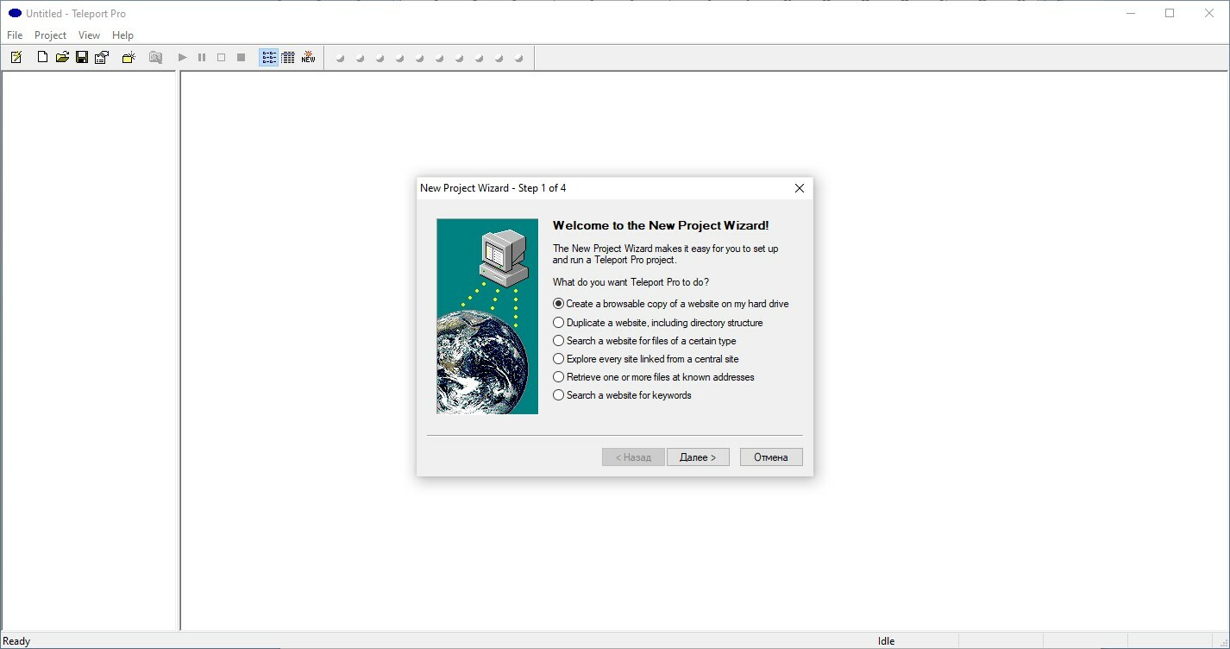Create a new blank project file

pos(42,57)
